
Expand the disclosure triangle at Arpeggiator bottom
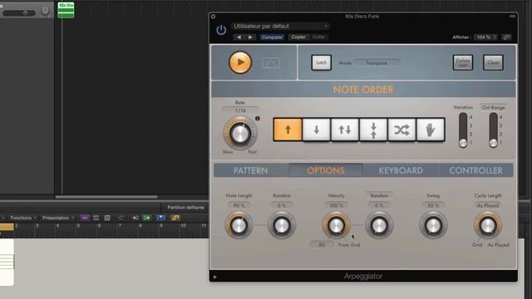point(215,277)
